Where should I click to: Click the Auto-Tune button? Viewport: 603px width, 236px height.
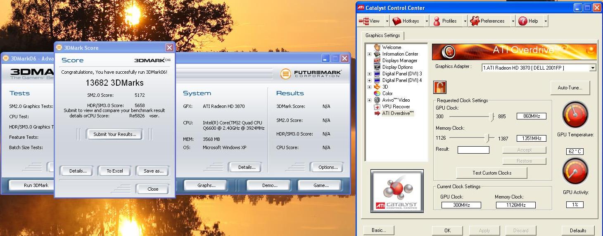pyautogui.click(x=570, y=88)
